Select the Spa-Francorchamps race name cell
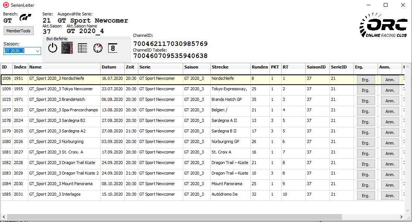Screen dimensions: 412x222 click(x=63, y=110)
